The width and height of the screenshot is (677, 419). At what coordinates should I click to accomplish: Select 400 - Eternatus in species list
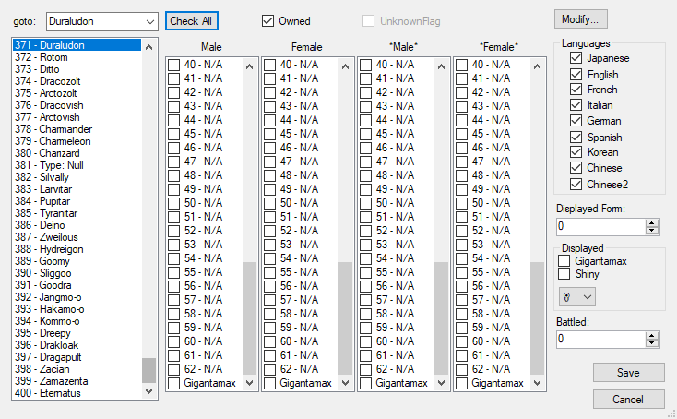(77, 393)
